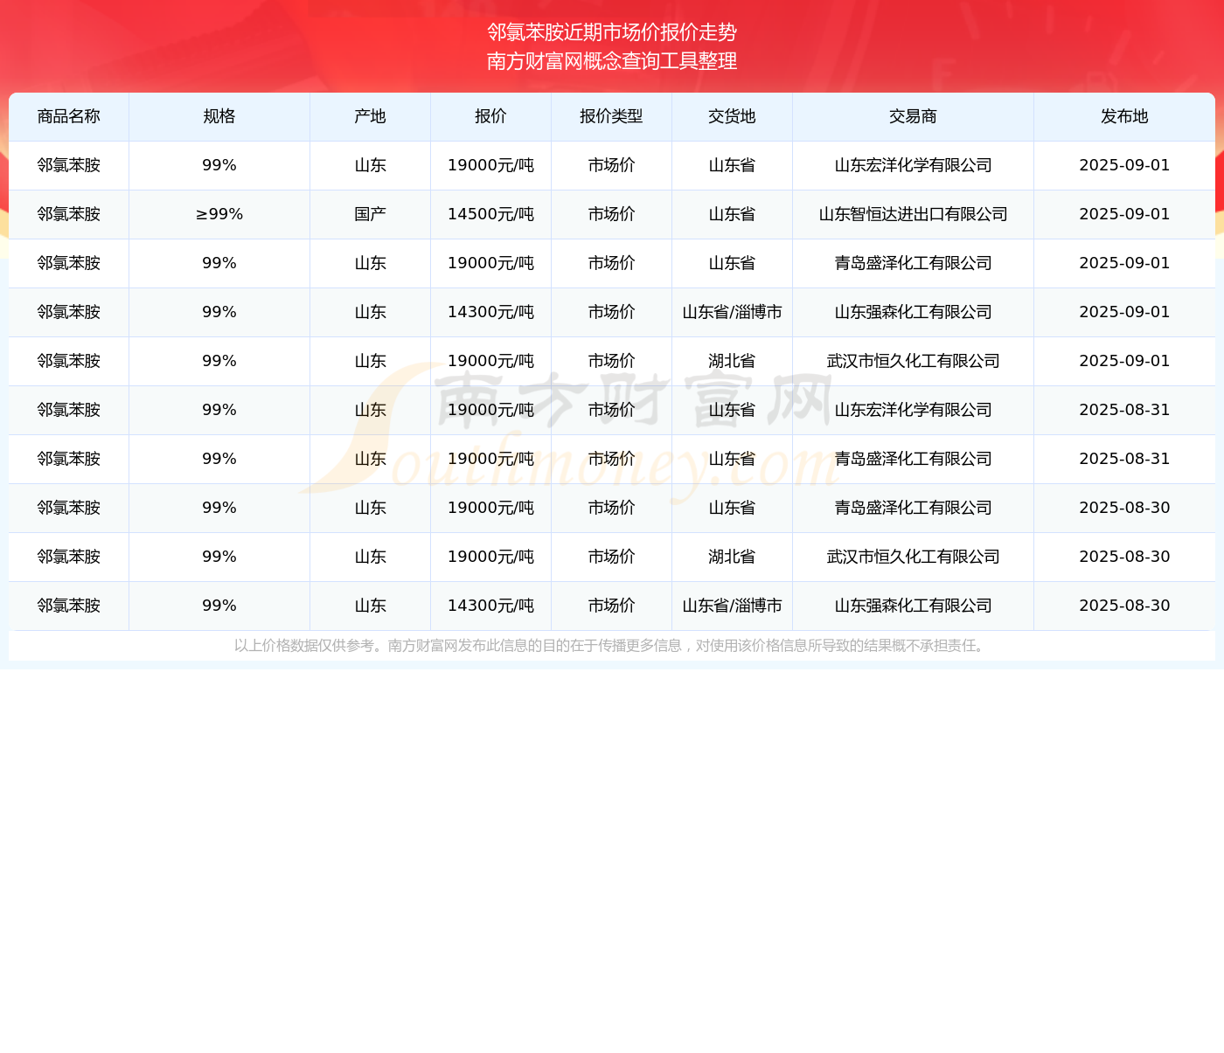1224x1053 pixels.
Task: Click the 产地 column header
Action: tap(371, 116)
